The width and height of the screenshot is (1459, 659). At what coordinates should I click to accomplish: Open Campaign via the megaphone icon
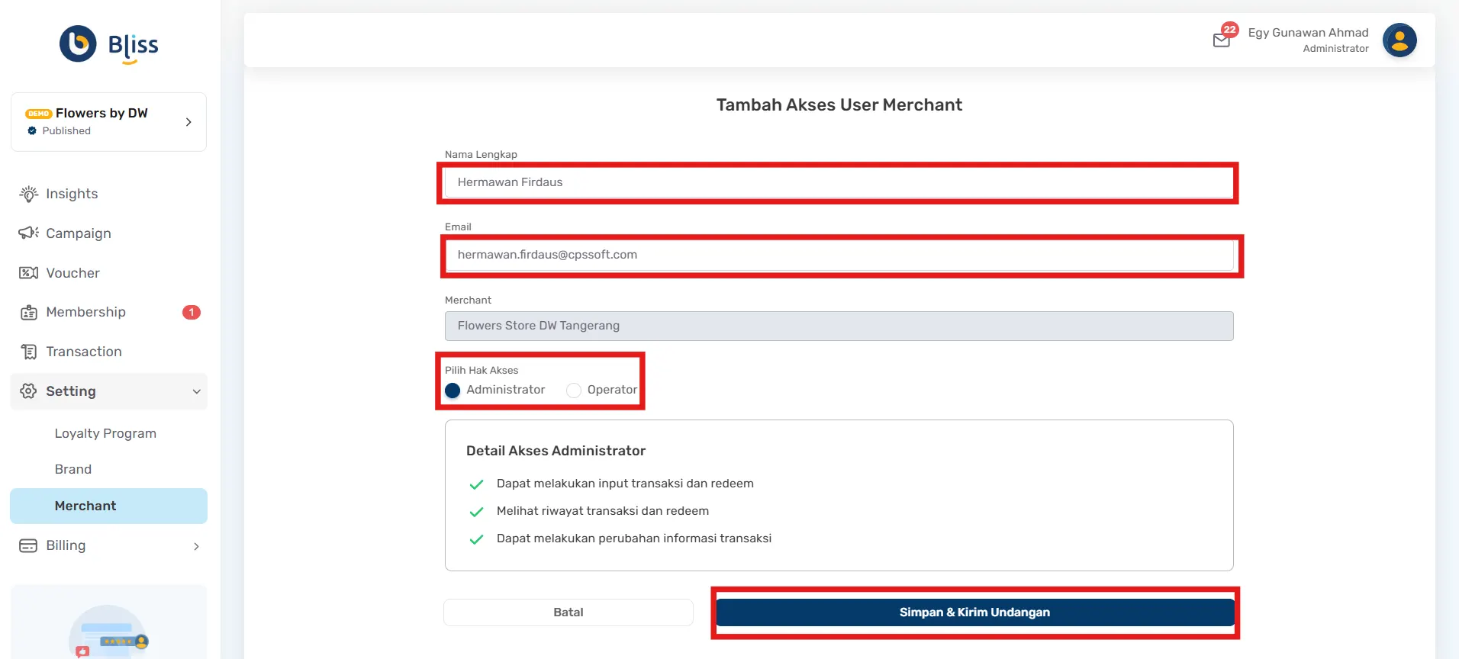[28, 233]
